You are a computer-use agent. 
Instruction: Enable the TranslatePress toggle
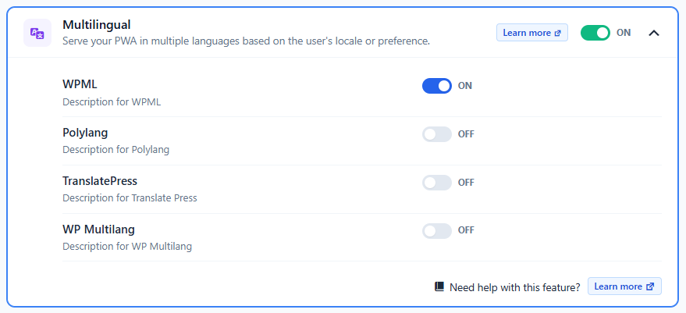coord(436,183)
